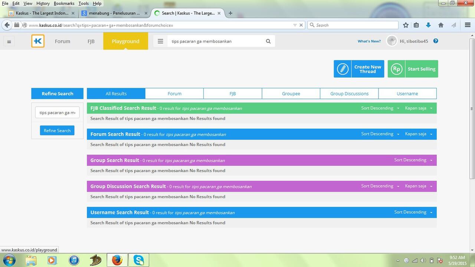This screenshot has height=267, width=475.
Task: Open the Playground navigation tab
Action: point(125,41)
